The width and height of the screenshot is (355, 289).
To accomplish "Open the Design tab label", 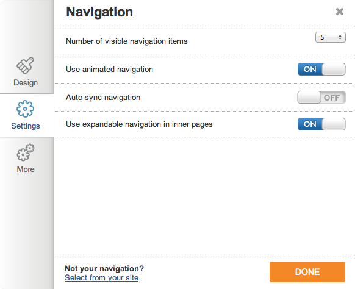I will (26, 83).
